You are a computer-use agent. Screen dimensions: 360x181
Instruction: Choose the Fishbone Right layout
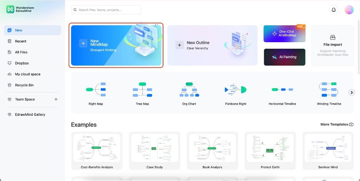coord(235,94)
